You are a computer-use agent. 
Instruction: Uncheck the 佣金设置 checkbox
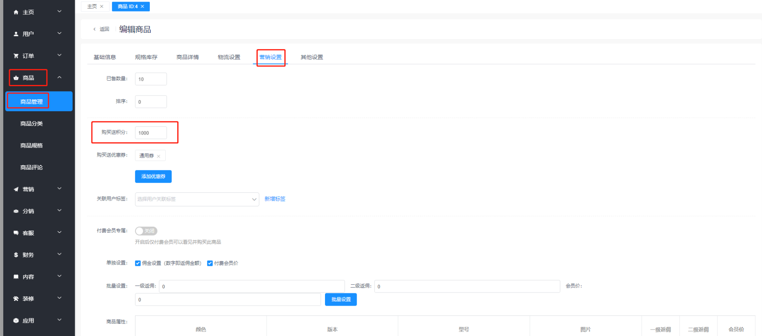tap(138, 263)
